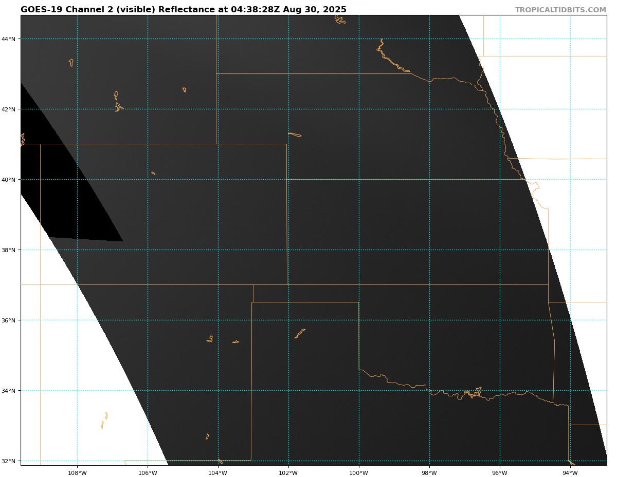The width and height of the screenshot is (617, 477).
Task: Click the 34°N latitude label
Action: [x=9, y=391]
